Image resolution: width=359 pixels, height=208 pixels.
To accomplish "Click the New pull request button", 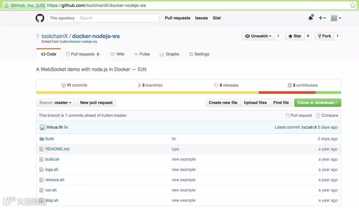I will 96,103.
